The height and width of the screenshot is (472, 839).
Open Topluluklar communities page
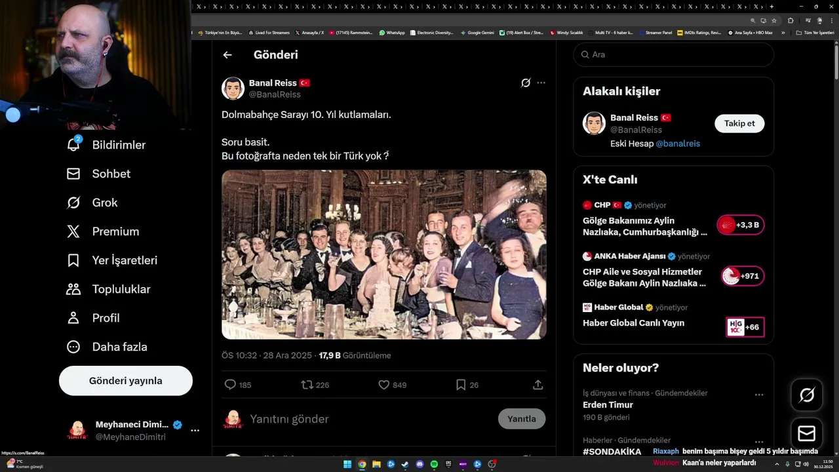point(108,289)
